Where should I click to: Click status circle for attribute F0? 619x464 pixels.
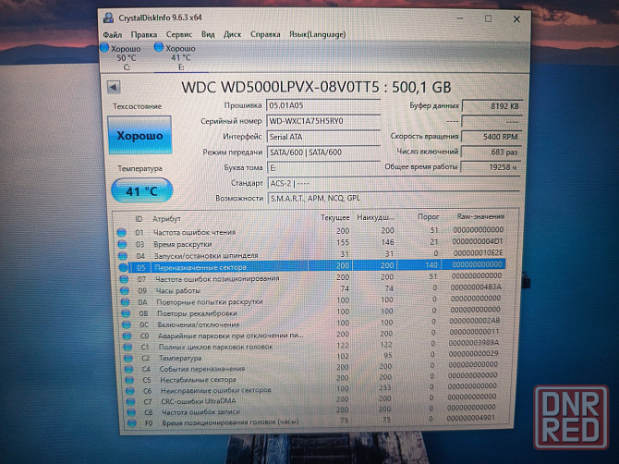(x=132, y=422)
